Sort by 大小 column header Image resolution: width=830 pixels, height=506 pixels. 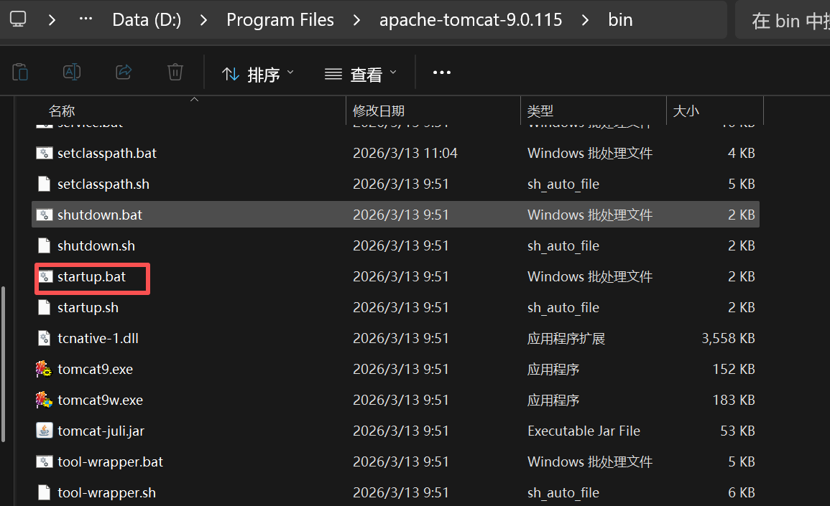coord(686,111)
